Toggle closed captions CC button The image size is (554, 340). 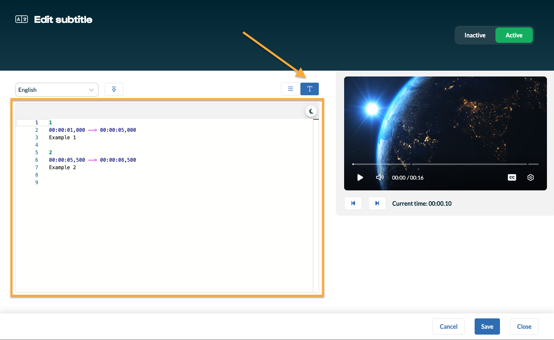pyautogui.click(x=512, y=177)
